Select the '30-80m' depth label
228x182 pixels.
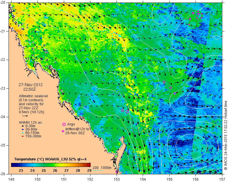coord(31,129)
